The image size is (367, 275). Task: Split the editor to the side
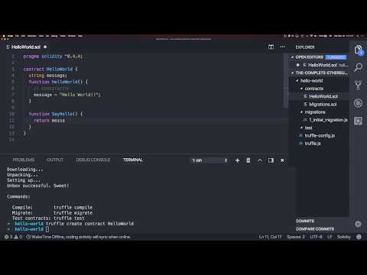[271, 47]
